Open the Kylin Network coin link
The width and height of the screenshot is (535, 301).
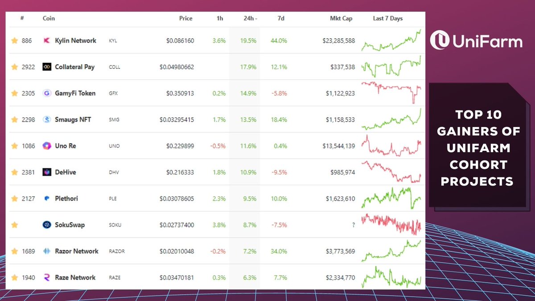(x=75, y=41)
